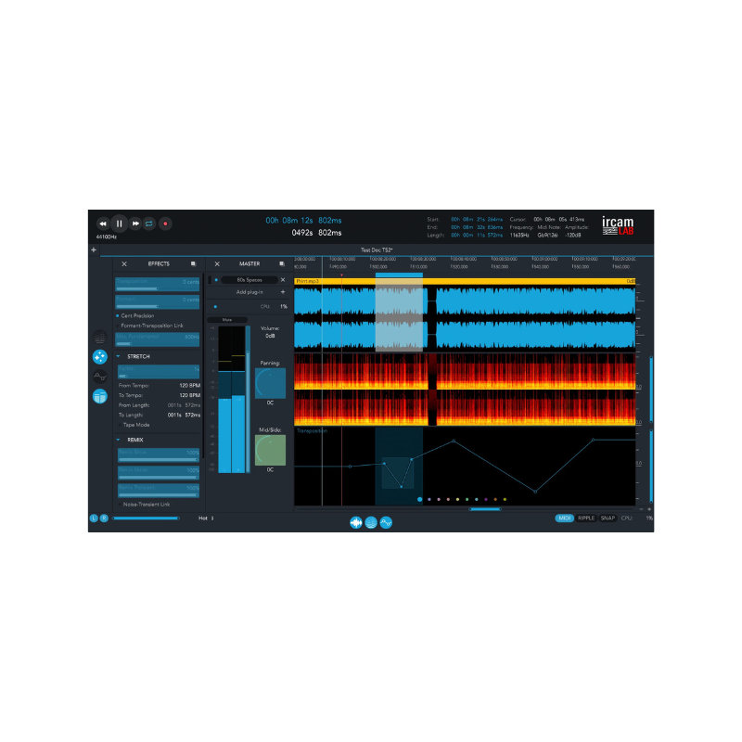Select the large blue automation color dot
The image size is (742, 742).
tap(420, 499)
